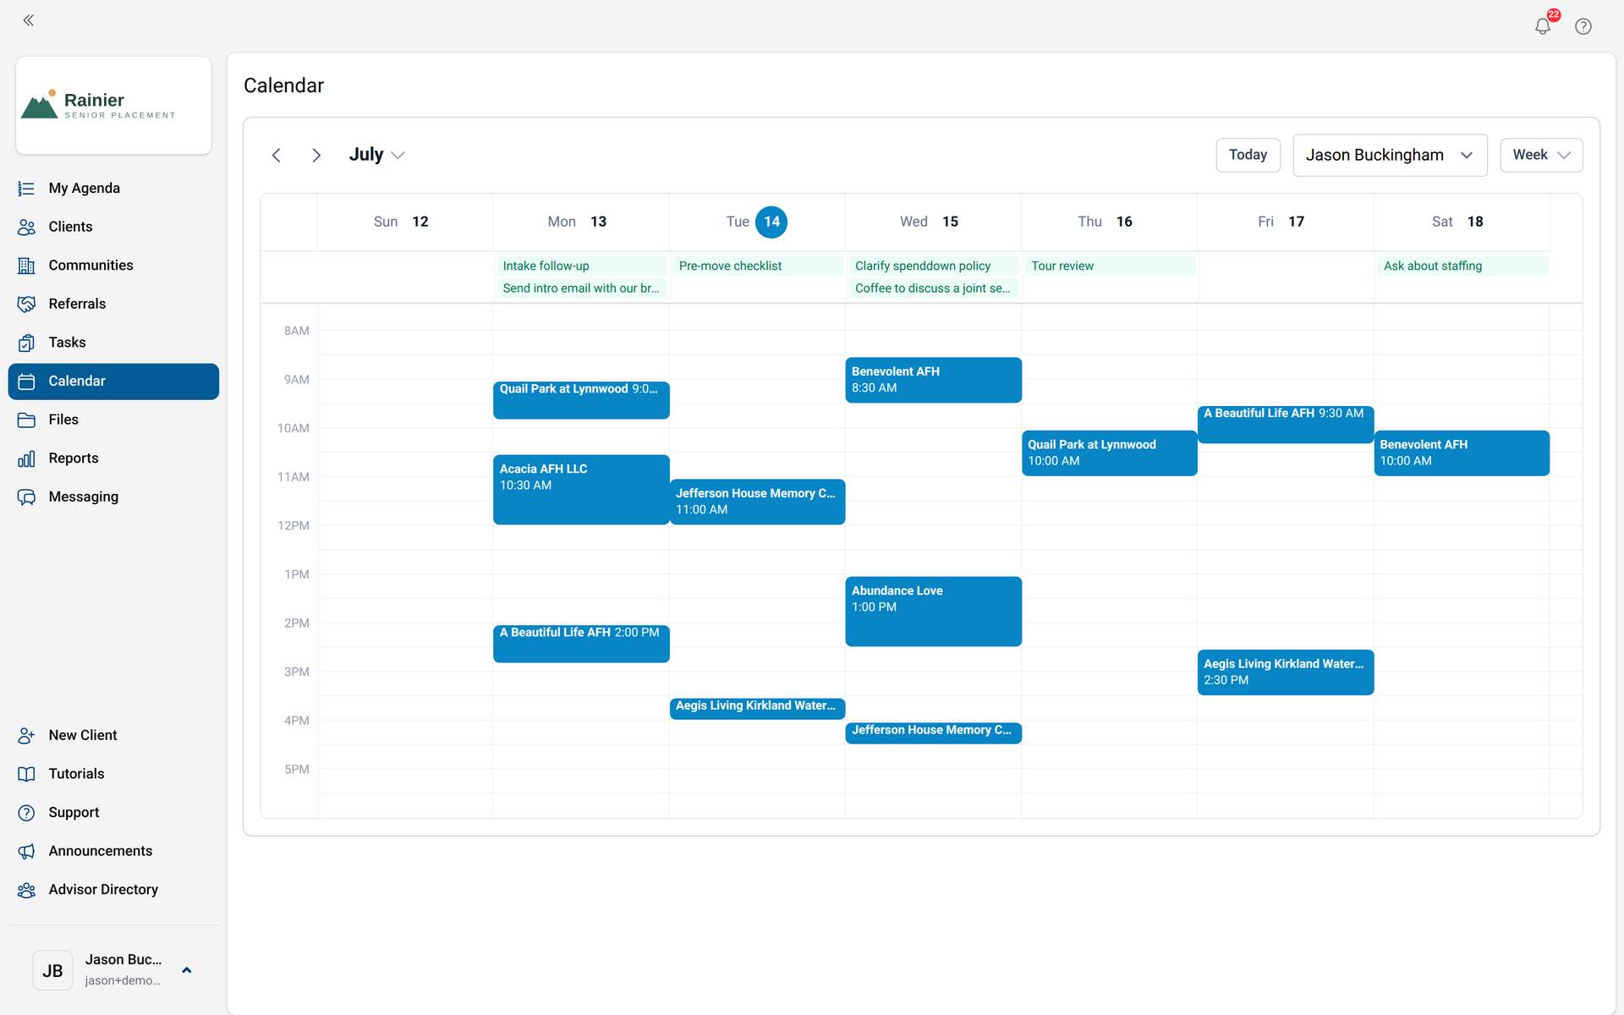This screenshot has width=1624, height=1015.
Task: Click the Reports bar chart icon
Action: [26, 458]
